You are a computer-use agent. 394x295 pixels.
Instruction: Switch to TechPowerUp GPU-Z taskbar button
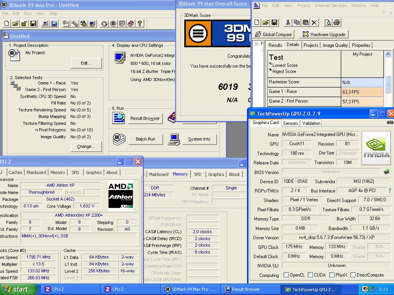(x=311, y=290)
